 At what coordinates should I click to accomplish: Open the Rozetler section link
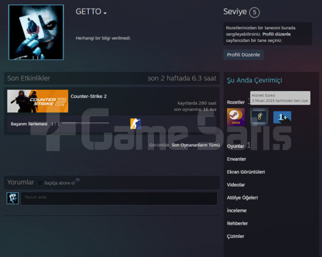click(x=236, y=102)
